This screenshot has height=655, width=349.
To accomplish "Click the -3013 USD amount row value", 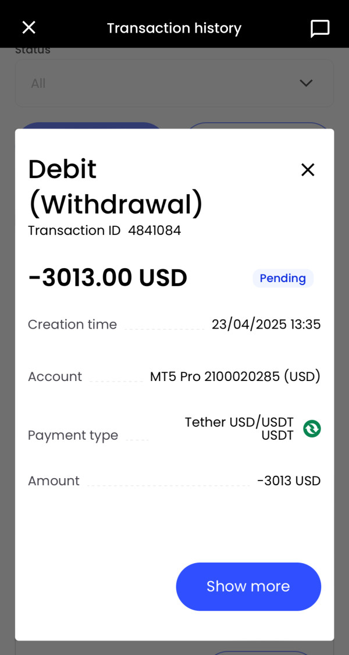I will point(289,481).
